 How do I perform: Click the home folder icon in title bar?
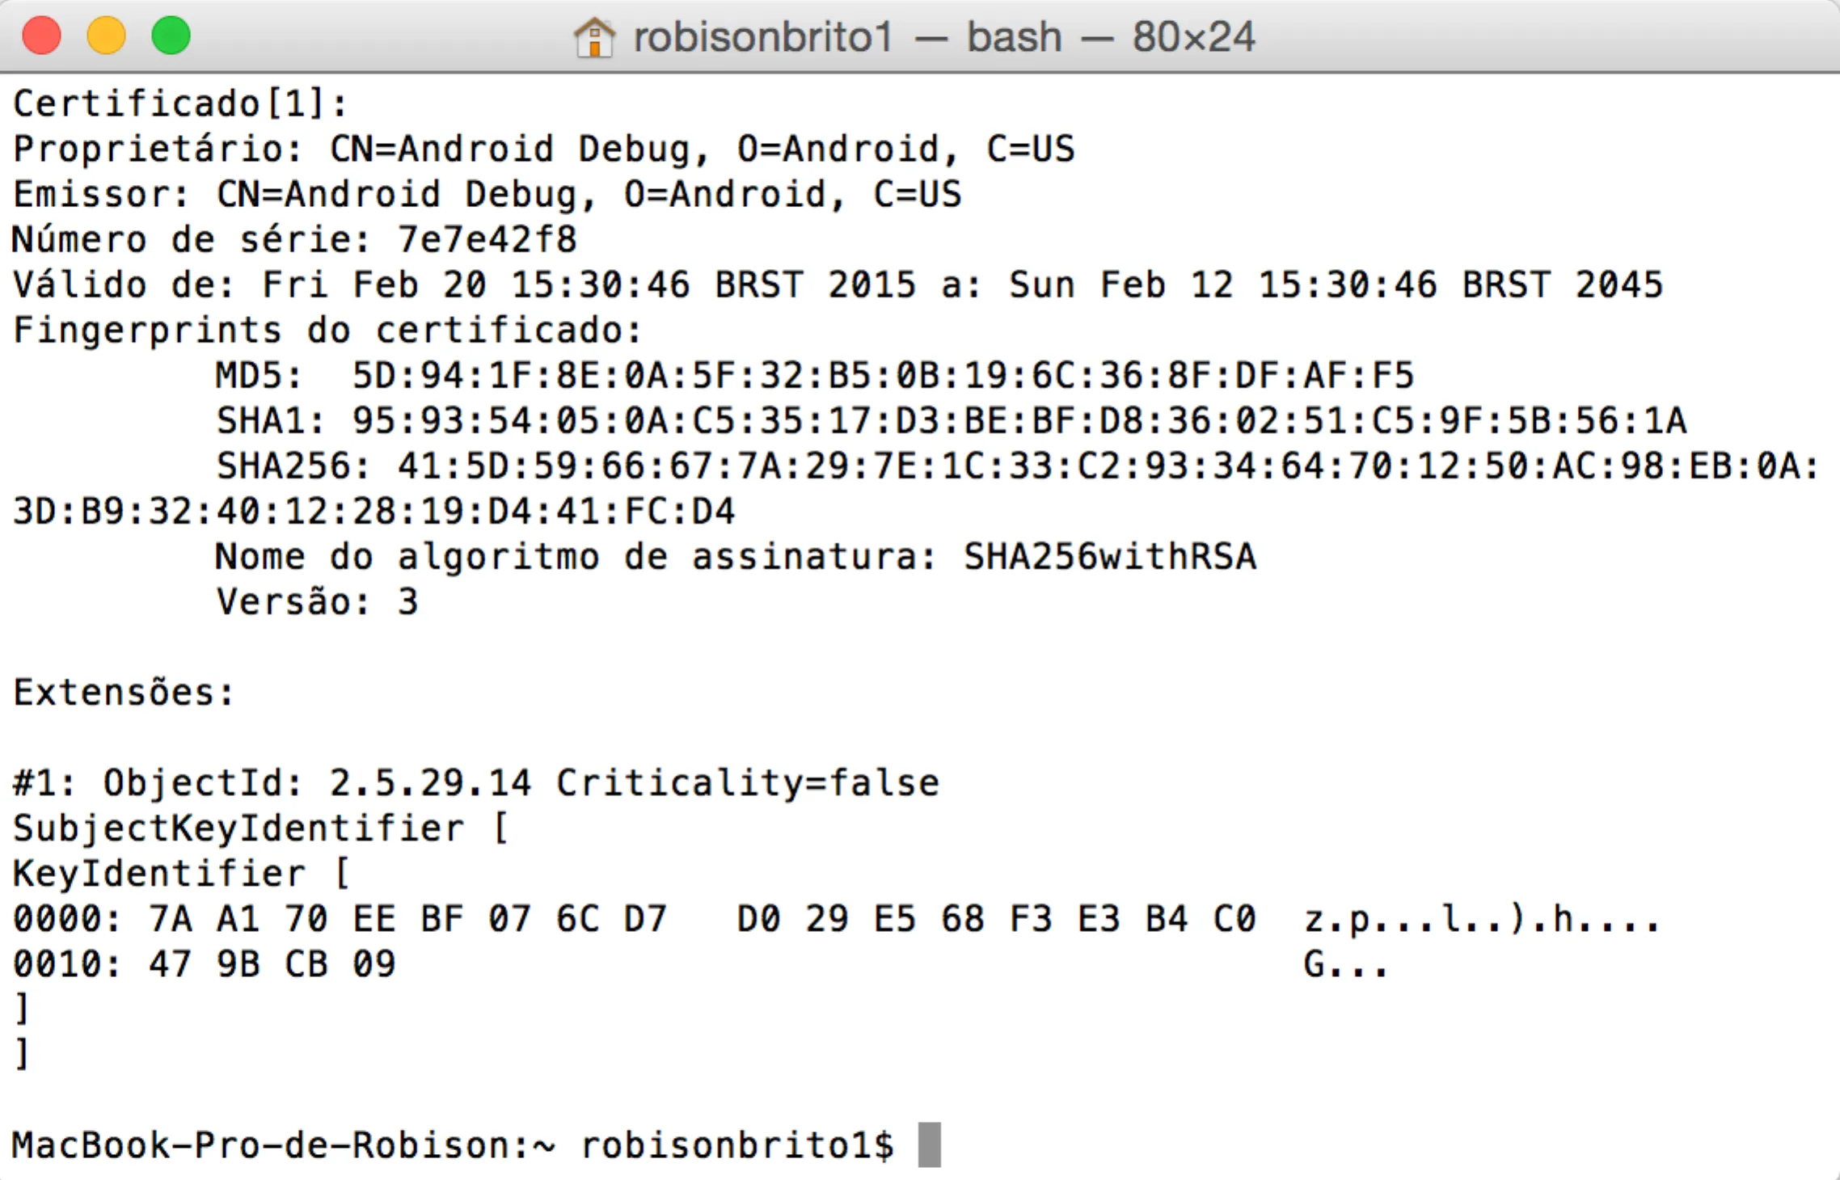click(x=594, y=37)
